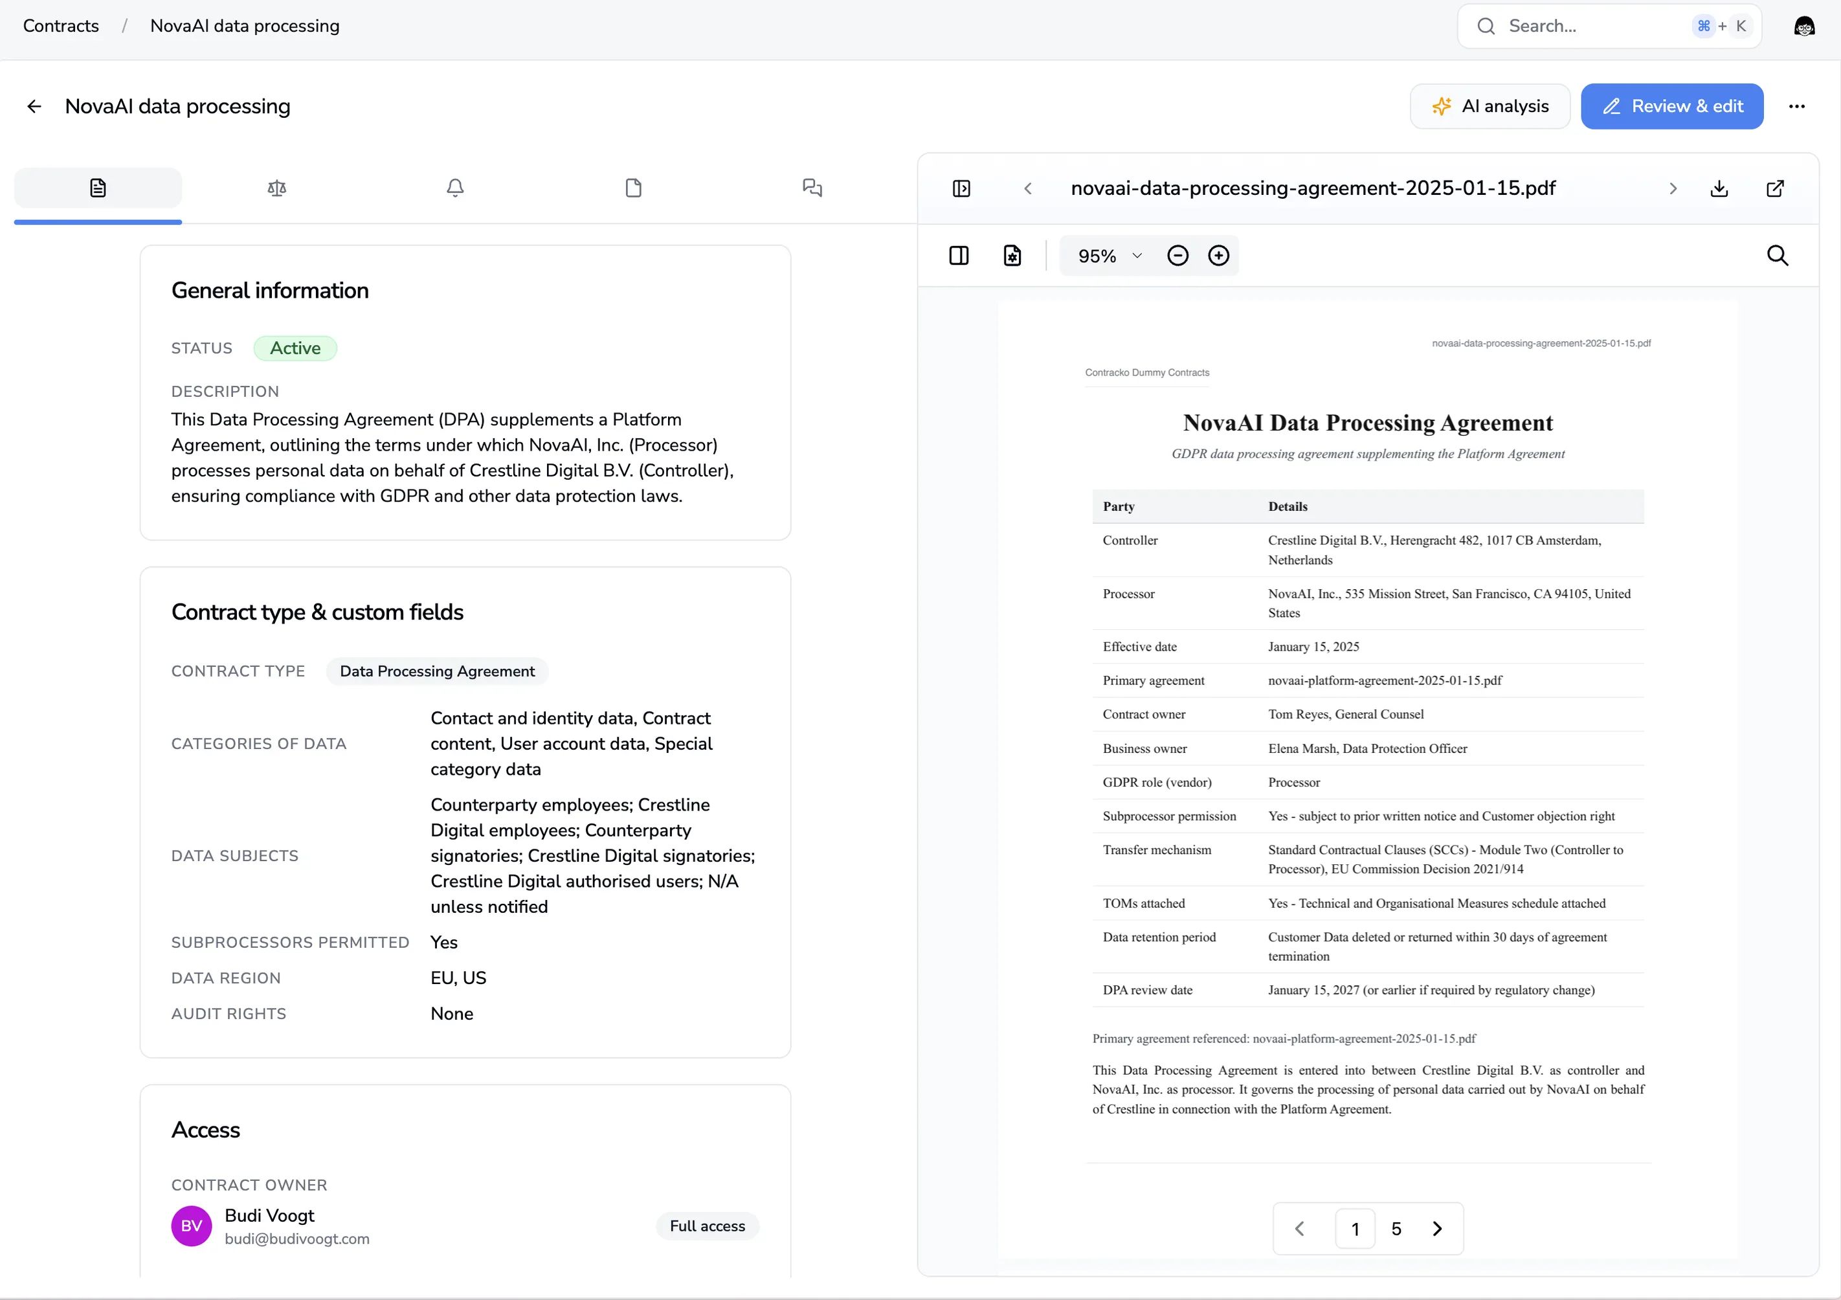
Task: Click the Active status badge
Action: click(295, 348)
